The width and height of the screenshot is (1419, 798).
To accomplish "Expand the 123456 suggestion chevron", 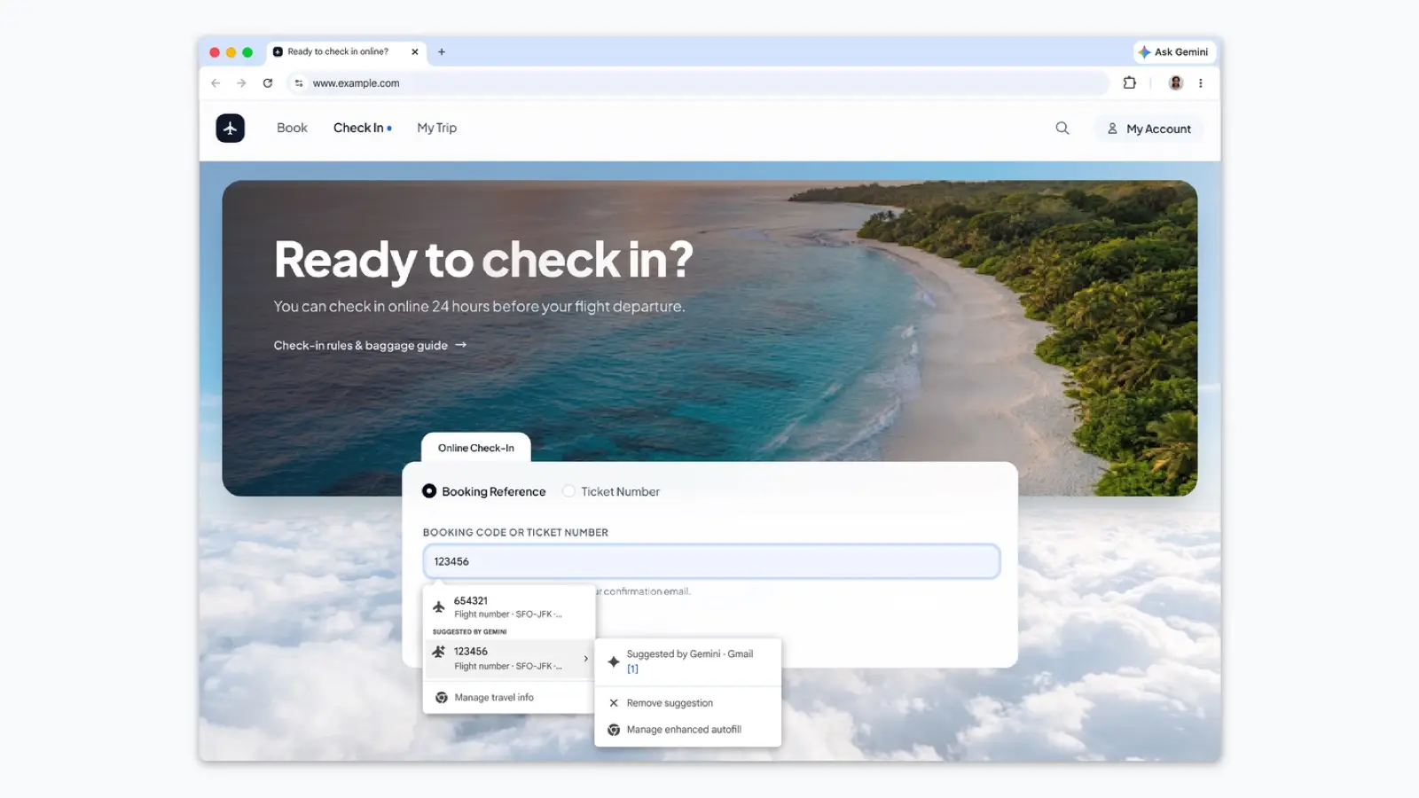I will [x=585, y=659].
